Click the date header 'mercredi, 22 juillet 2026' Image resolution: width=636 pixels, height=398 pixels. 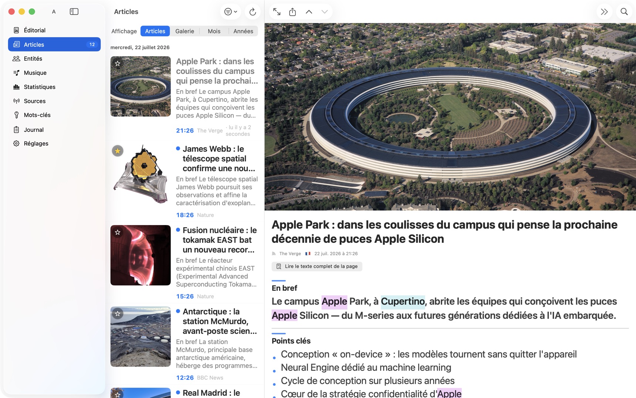140,47
